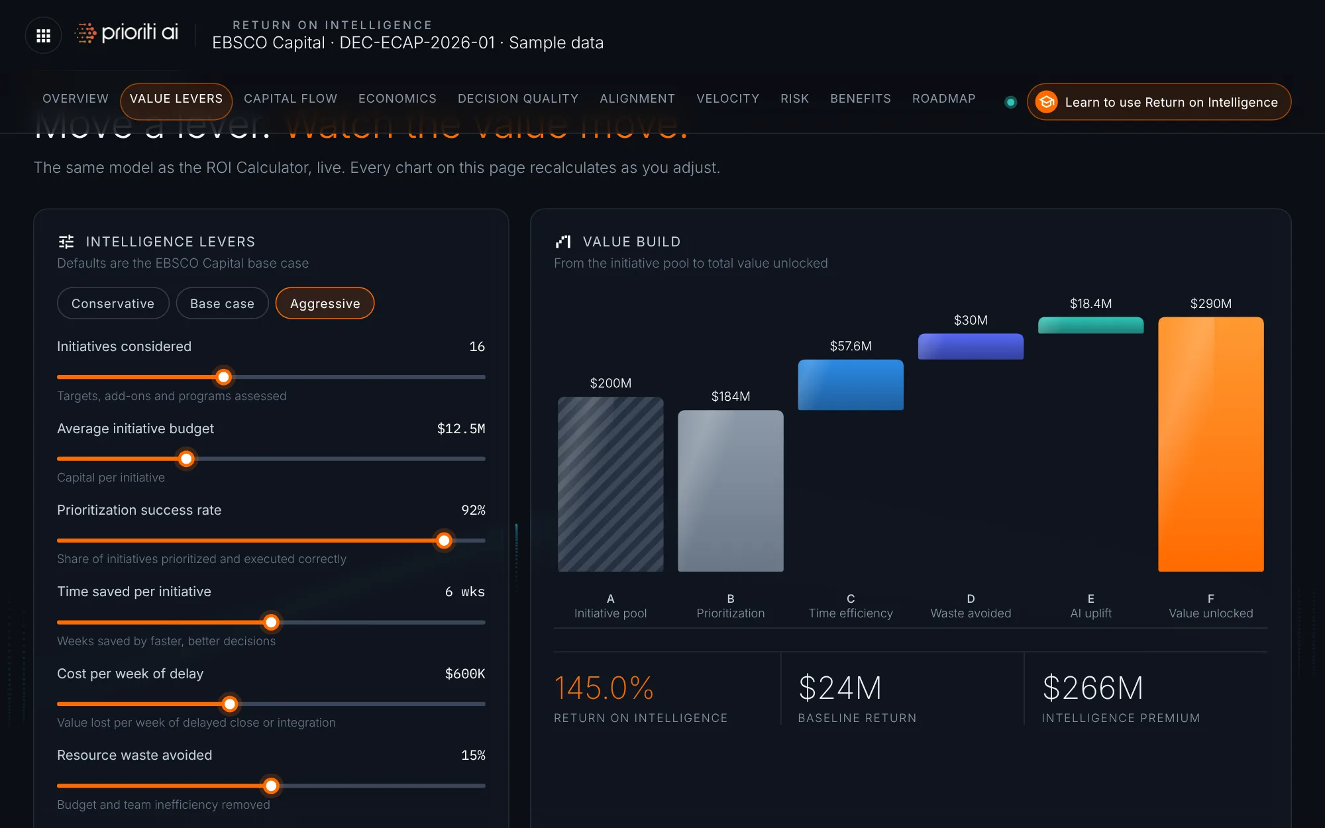Go to the Roadmap tab

(x=943, y=99)
